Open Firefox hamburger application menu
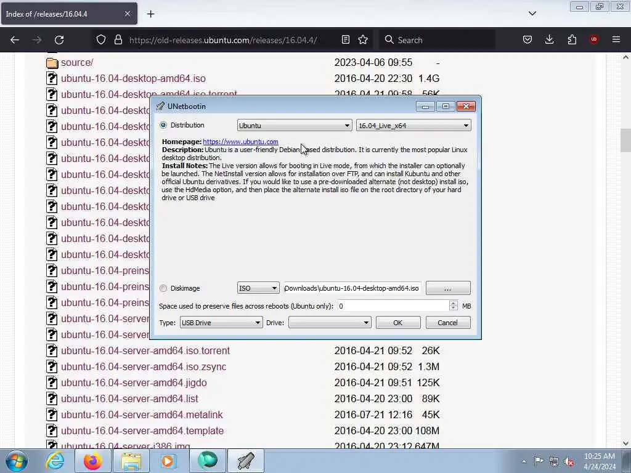 tap(616, 40)
